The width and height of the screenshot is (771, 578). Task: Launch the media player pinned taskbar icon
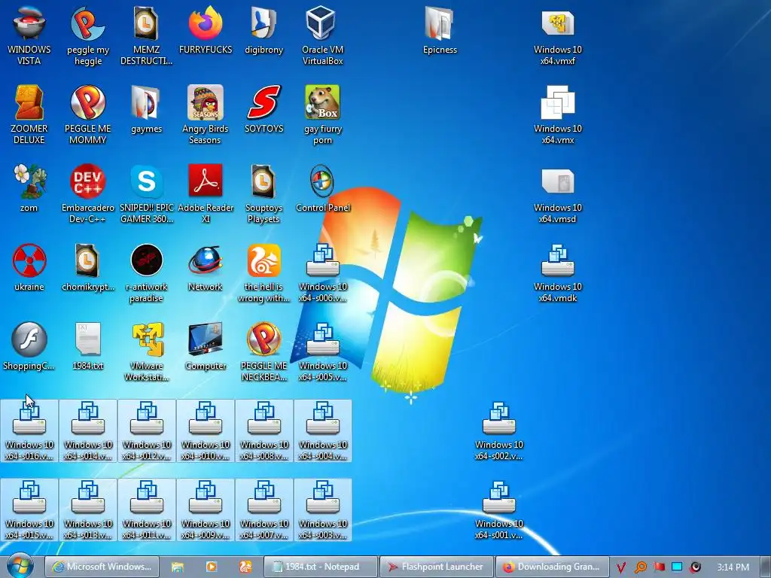pyautogui.click(x=212, y=567)
